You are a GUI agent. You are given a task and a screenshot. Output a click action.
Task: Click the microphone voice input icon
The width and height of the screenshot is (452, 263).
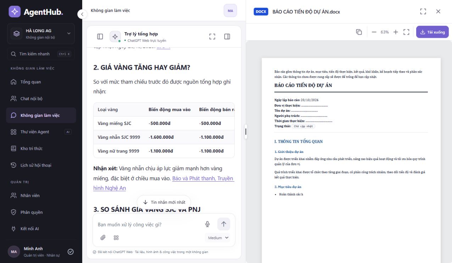pos(207,224)
